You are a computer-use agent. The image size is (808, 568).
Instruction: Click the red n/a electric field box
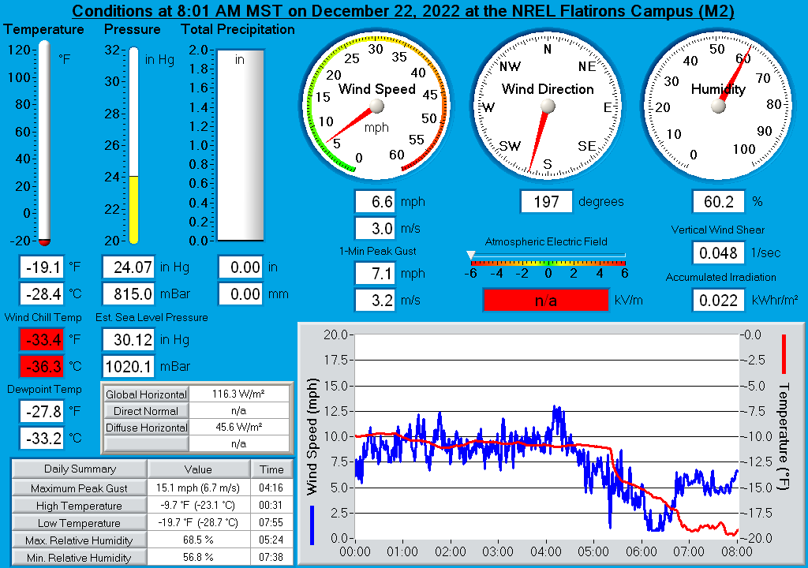(546, 301)
